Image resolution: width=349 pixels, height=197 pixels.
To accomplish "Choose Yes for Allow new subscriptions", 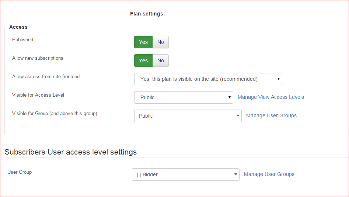I will 143,61.
